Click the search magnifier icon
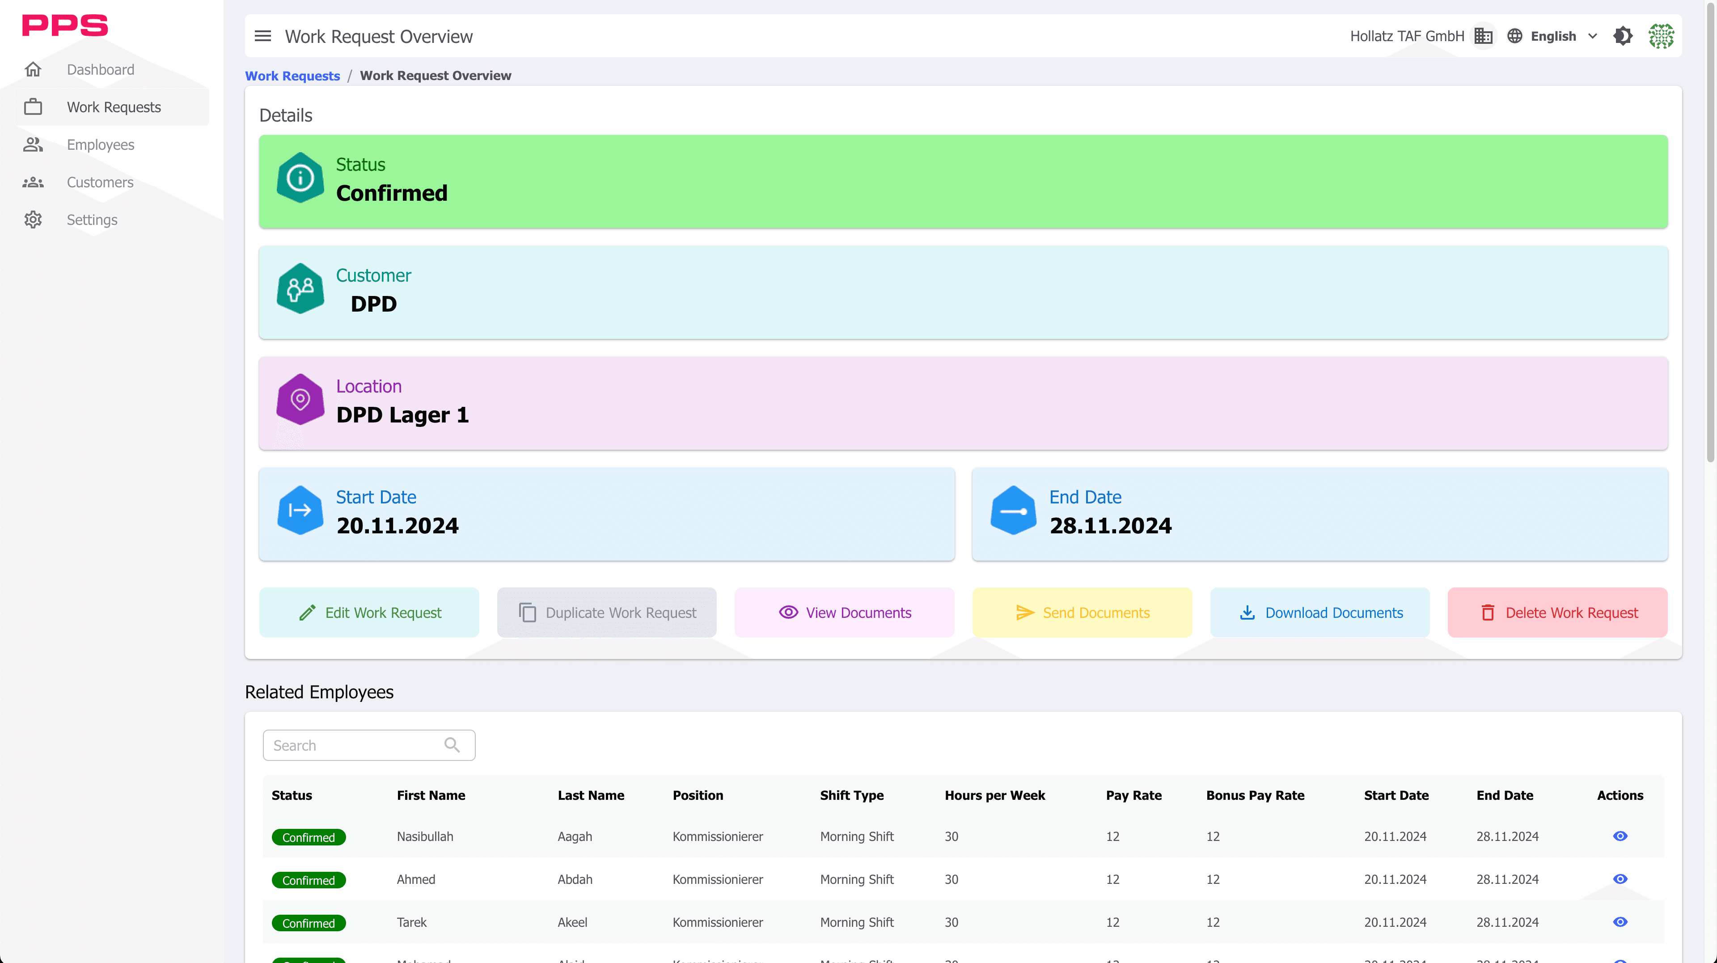 click(x=452, y=745)
